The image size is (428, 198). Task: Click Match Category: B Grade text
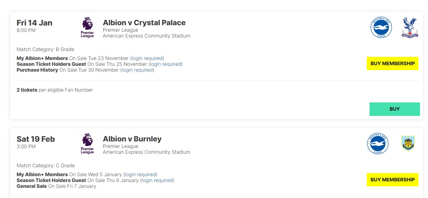pos(45,49)
